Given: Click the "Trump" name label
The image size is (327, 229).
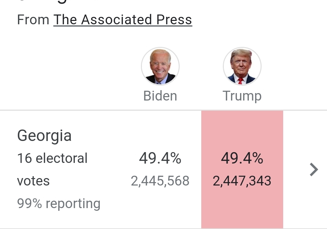Looking at the screenshot, I should point(242,96).
